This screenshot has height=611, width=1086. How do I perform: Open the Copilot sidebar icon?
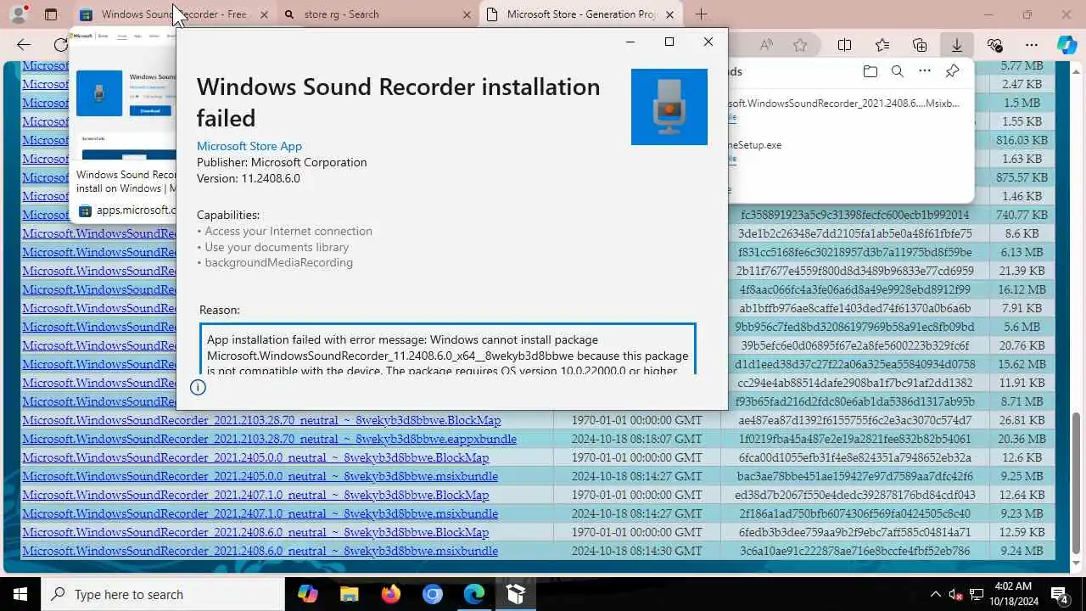pyautogui.click(x=1066, y=45)
